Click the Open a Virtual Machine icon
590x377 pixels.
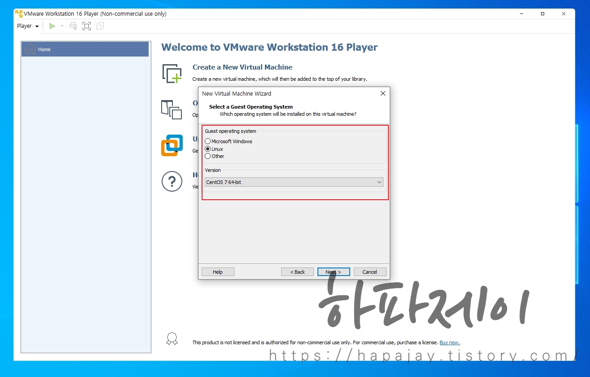(x=172, y=110)
